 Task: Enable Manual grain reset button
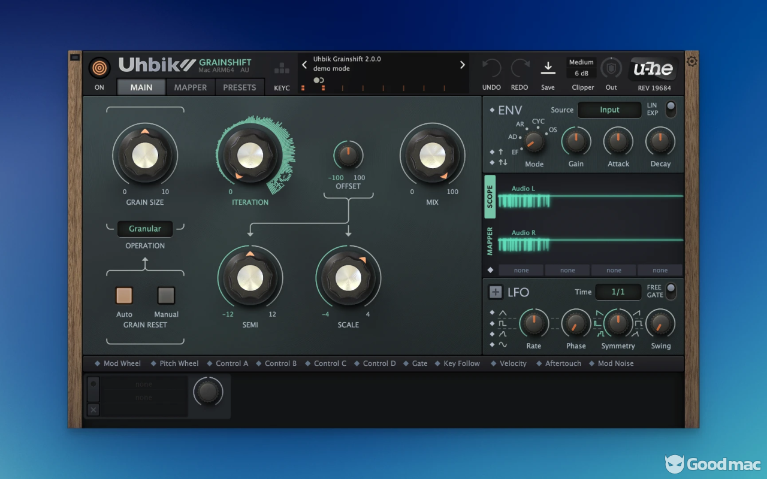tap(166, 295)
